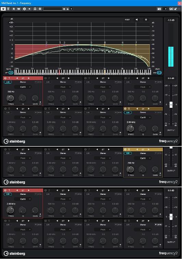
Task: Click the empty preset name field
Action: click(x=52, y=9)
